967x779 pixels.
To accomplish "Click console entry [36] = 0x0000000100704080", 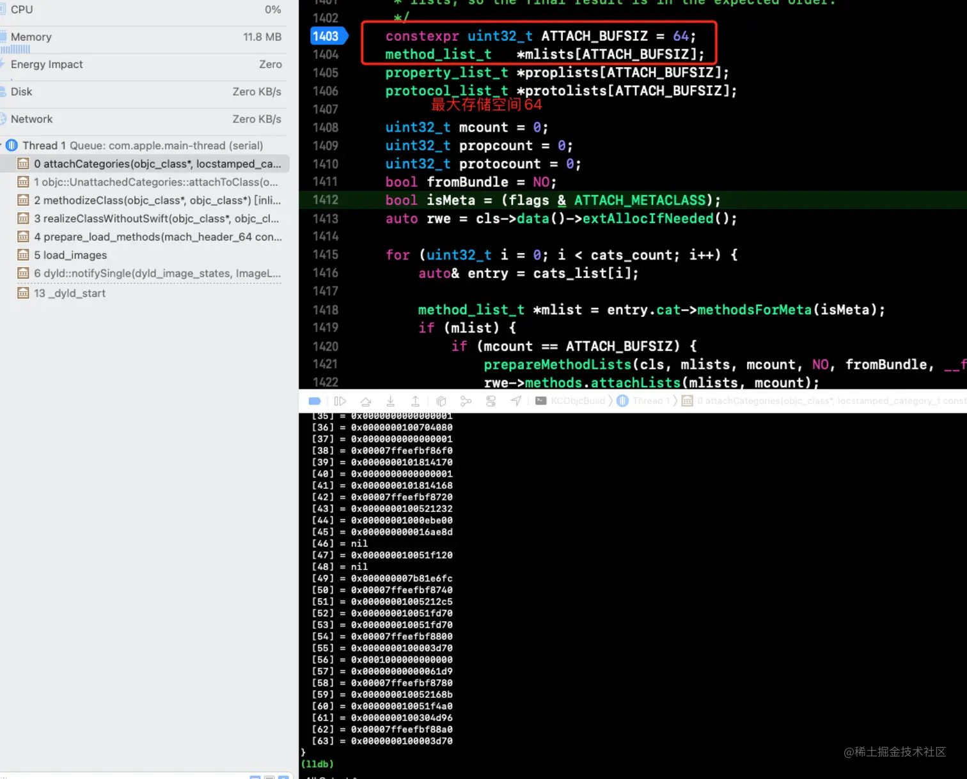I will click(x=382, y=428).
